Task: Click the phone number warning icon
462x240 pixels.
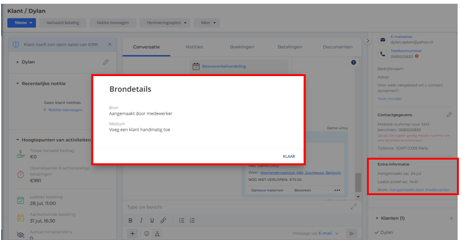Action: coord(416,56)
